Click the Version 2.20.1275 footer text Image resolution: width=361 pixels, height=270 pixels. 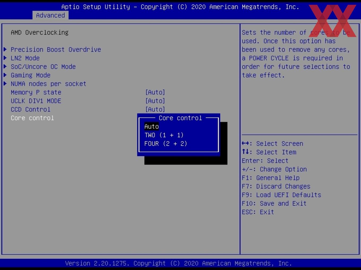click(x=178, y=263)
